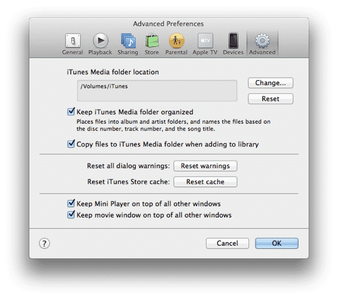This screenshot has height=299, width=338.
Task: Click the Reset warnings button
Action: pyautogui.click(x=205, y=166)
